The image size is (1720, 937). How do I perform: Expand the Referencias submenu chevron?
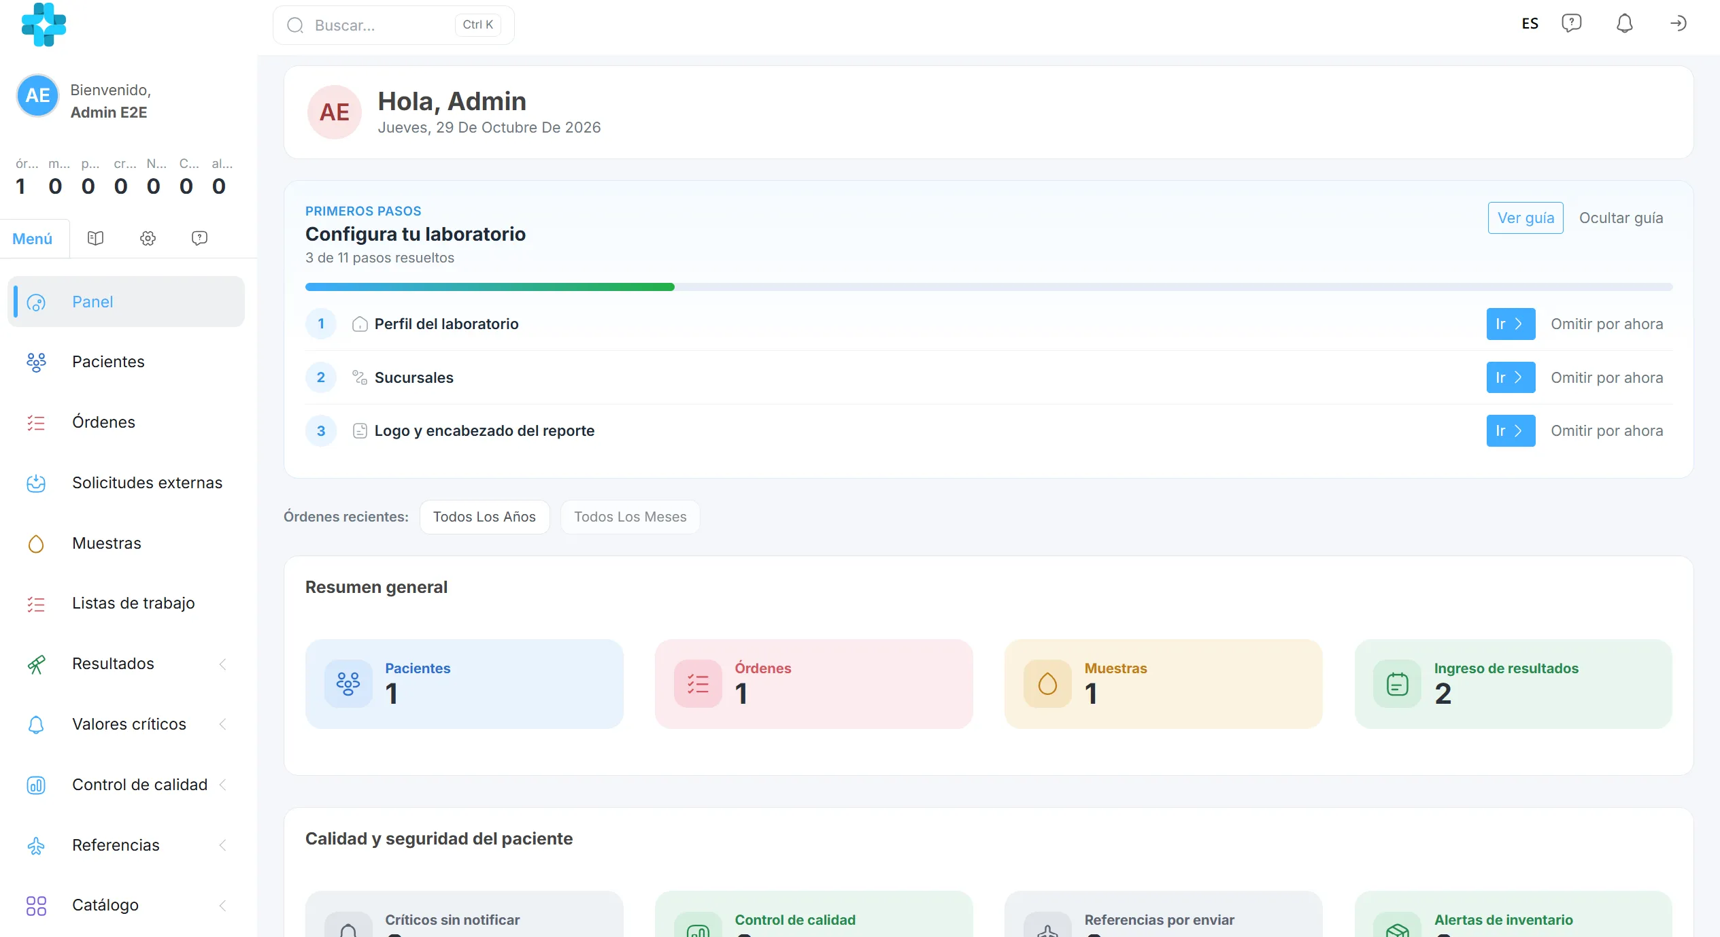pyautogui.click(x=222, y=845)
